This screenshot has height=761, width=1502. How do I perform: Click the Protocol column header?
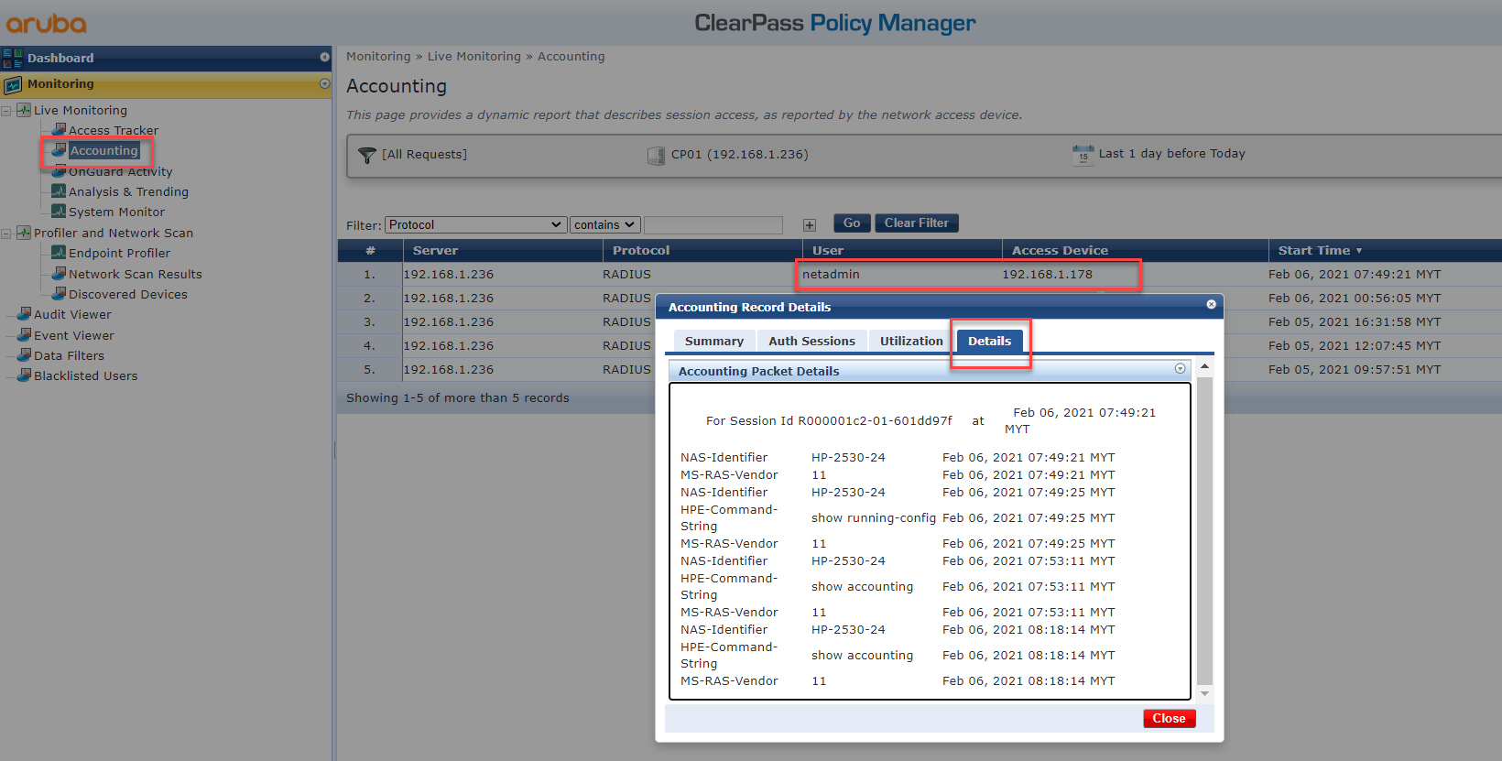[x=702, y=250]
